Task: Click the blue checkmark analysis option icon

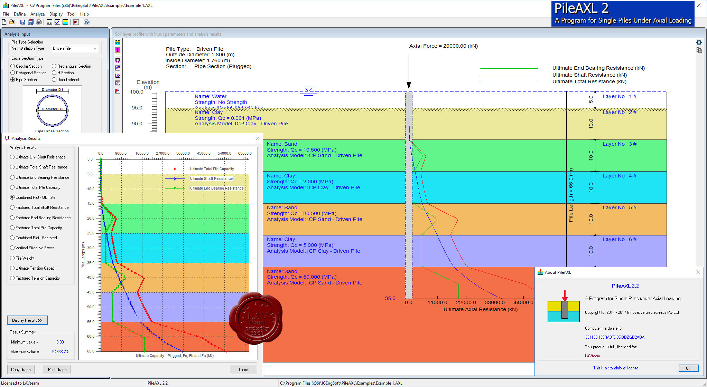Action: click(x=57, y=22)
